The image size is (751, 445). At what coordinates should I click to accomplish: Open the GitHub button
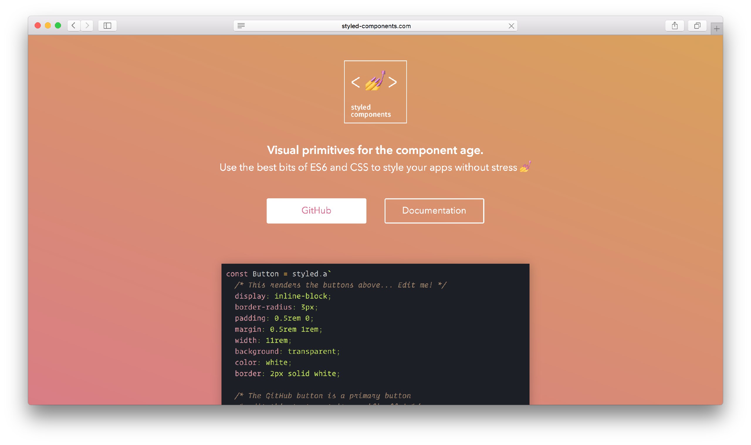click(x=316, y=211)
